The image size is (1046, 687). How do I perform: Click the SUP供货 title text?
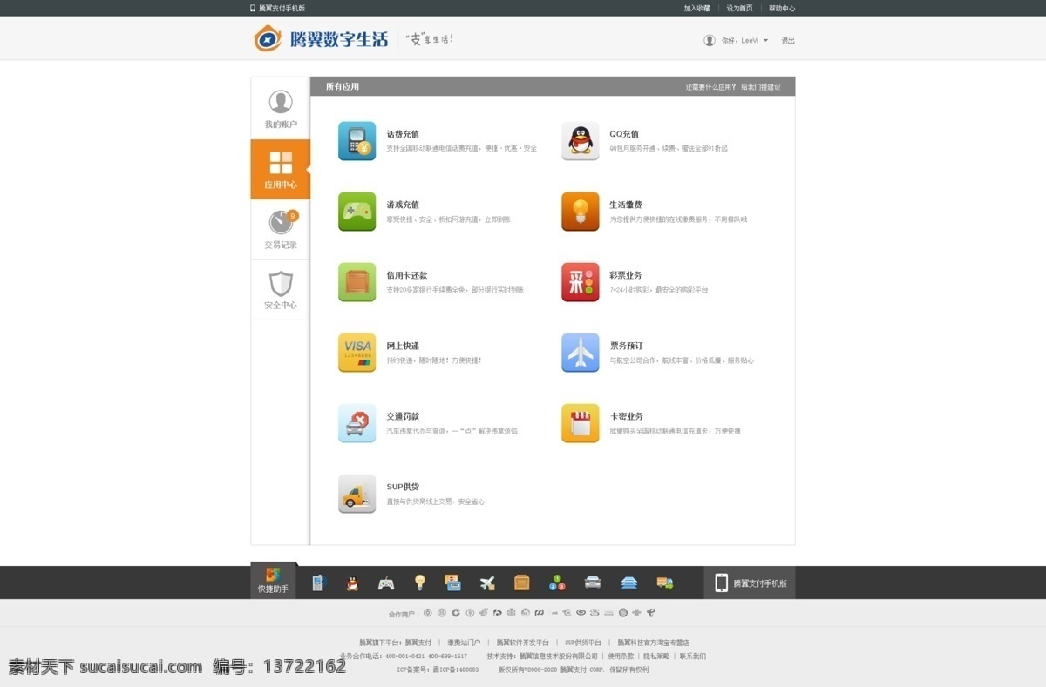[403, 487]
